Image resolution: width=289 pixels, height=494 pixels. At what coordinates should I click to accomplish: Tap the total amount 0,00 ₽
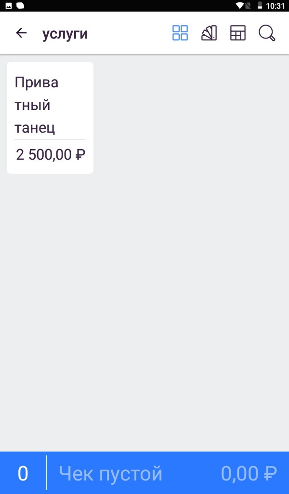point(246,473)
